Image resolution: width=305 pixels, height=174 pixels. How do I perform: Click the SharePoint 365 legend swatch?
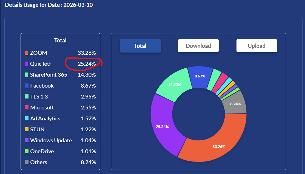point(27,75)
